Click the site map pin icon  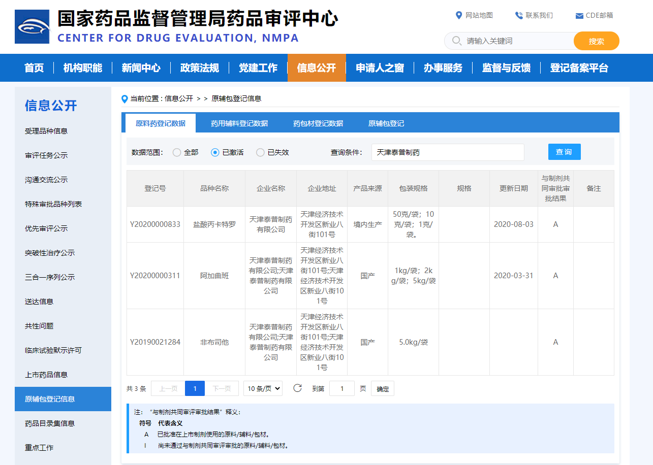coord(459,15)
